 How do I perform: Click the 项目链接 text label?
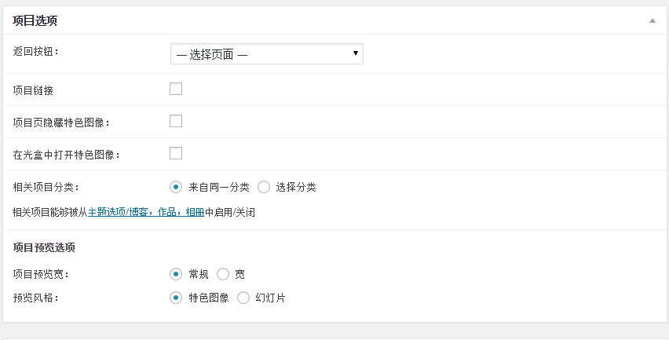tap(33, 90)
